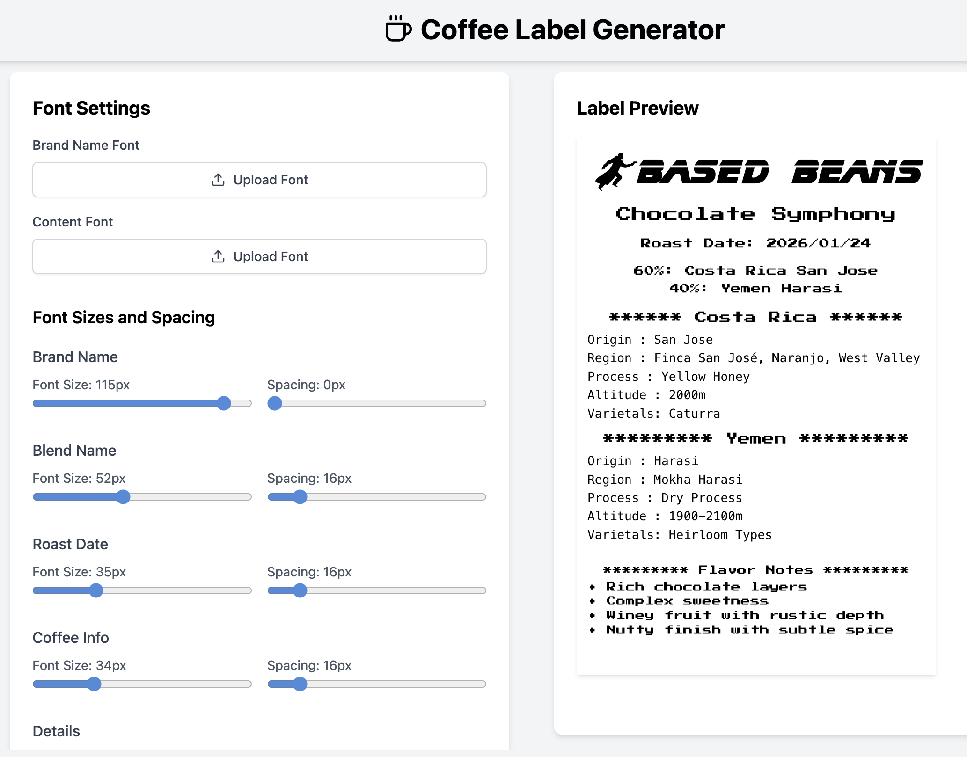Click the Font Sizes and Spacing heading
967x757 pixels.
coord(124,317)
